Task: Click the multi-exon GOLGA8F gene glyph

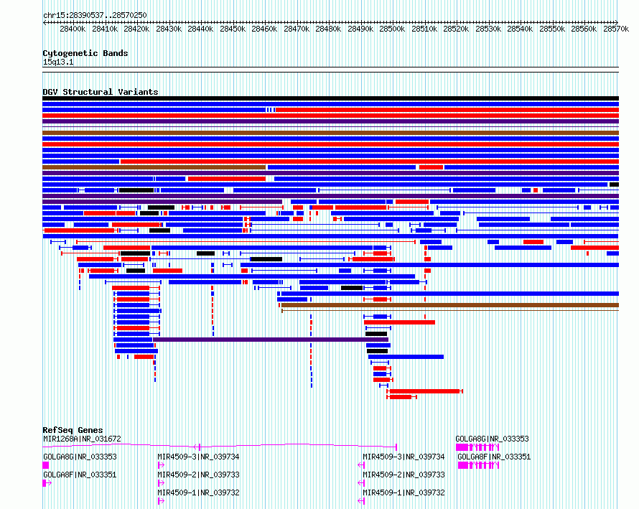Action: click(478, 465)
